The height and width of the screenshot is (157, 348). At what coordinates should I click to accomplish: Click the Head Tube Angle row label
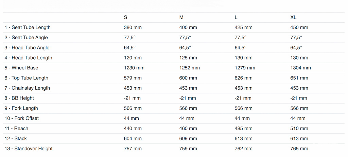(27, 48)
